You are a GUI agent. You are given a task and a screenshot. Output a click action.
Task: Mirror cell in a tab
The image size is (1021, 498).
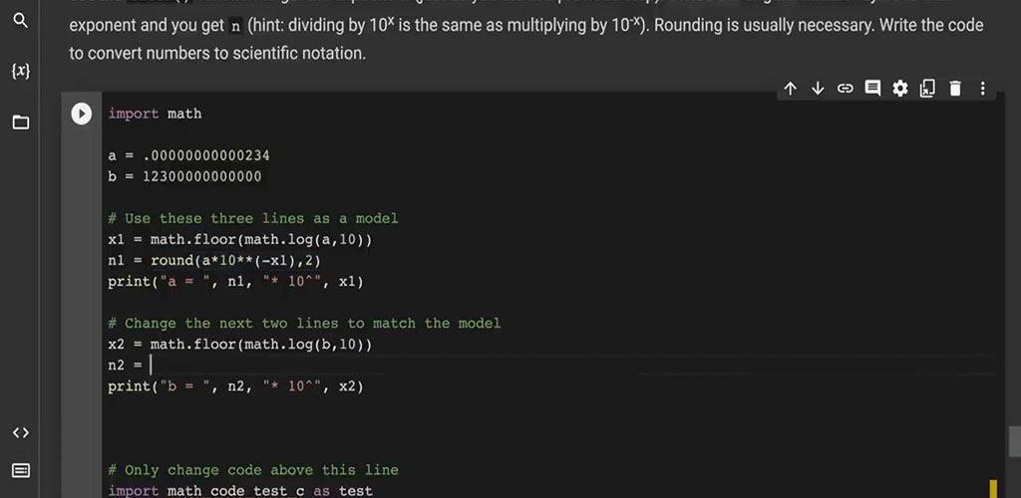927,89
